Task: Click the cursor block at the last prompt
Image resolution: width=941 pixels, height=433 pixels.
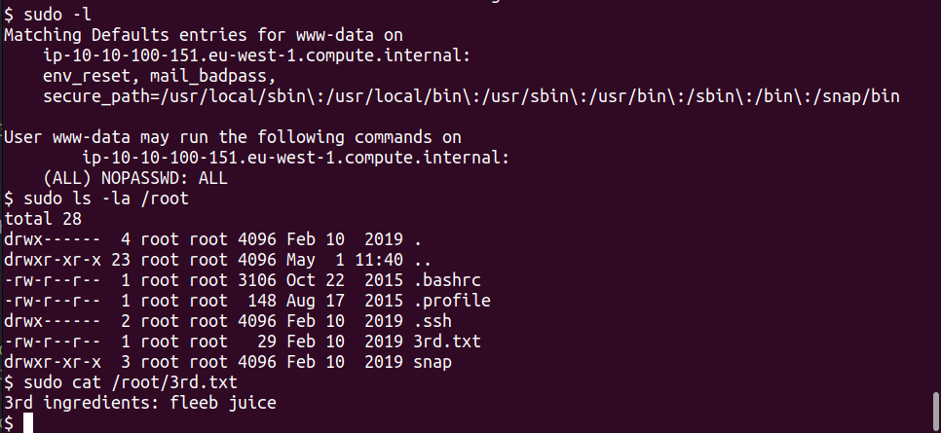Action: (28, 422)
